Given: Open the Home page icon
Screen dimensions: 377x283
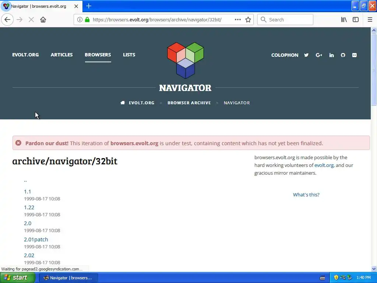Looking at the screenshot, I should (x=43, y=20).
